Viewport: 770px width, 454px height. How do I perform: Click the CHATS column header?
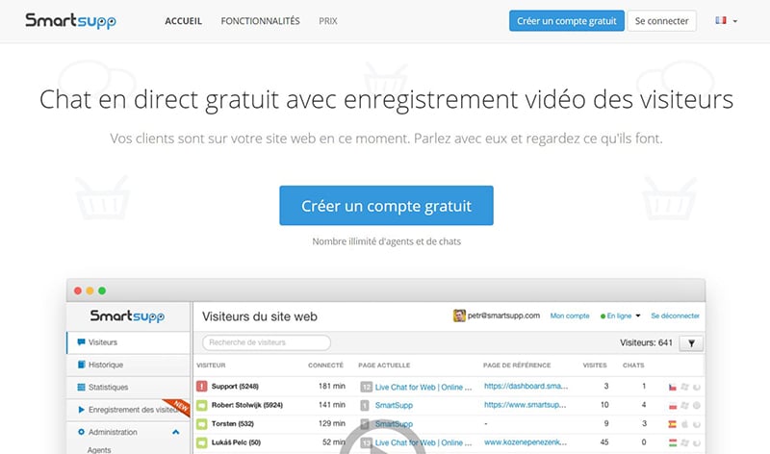point(633,366)
